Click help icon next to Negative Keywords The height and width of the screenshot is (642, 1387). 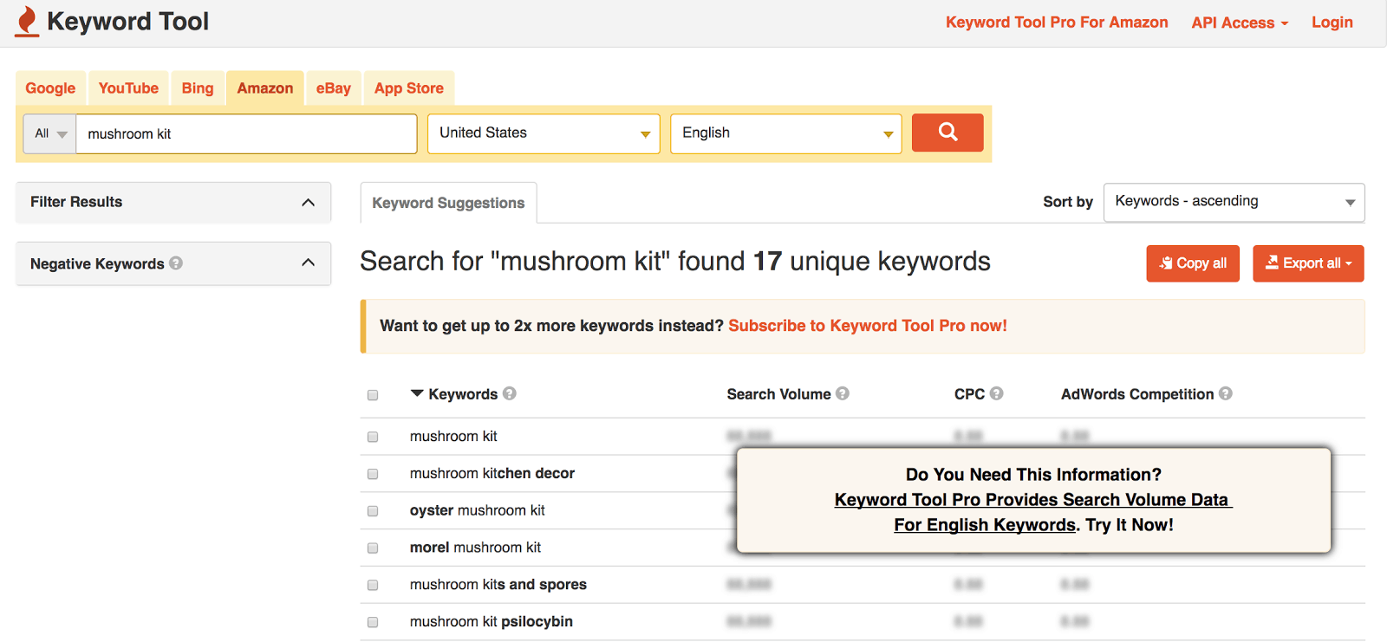coord(176,263)
